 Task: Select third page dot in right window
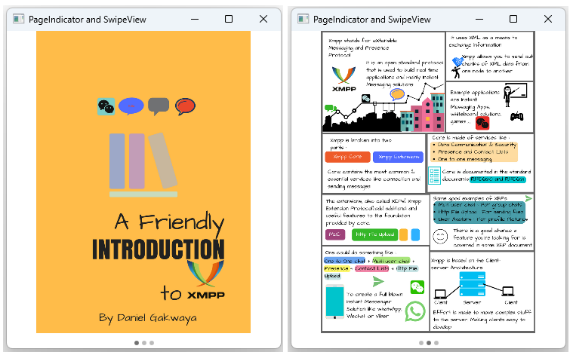tap(436, 343)
